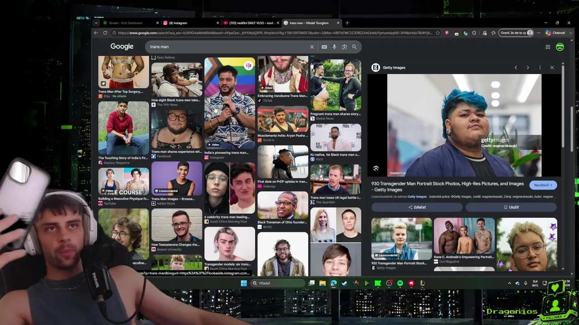Open the Google account avatar

pyautogui.click(x=560, y=47)
